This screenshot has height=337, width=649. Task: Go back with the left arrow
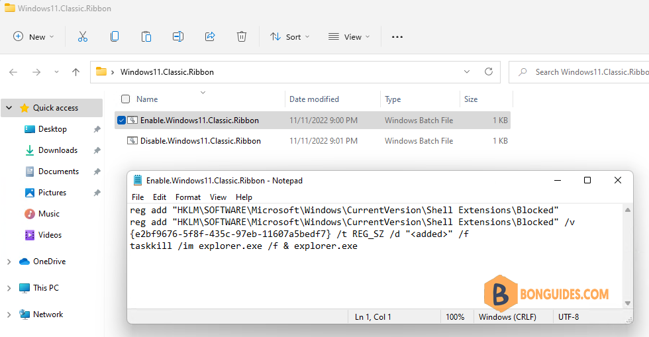(13, 72)
